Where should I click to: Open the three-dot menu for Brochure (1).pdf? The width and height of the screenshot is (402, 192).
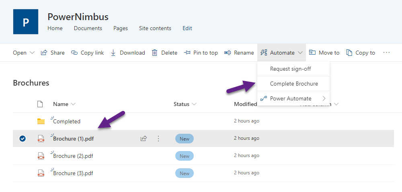[158, 139]
